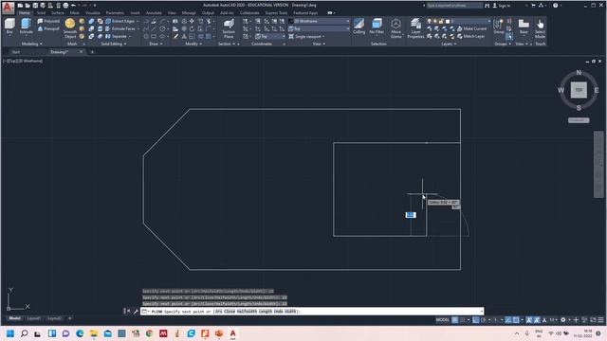Screen dimensions: 607x341
Task: Open the Section Plane tool
Action: click(x=229, y=28)
